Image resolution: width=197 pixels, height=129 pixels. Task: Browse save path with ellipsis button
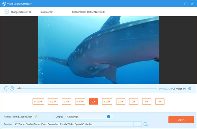click(138, 124)
